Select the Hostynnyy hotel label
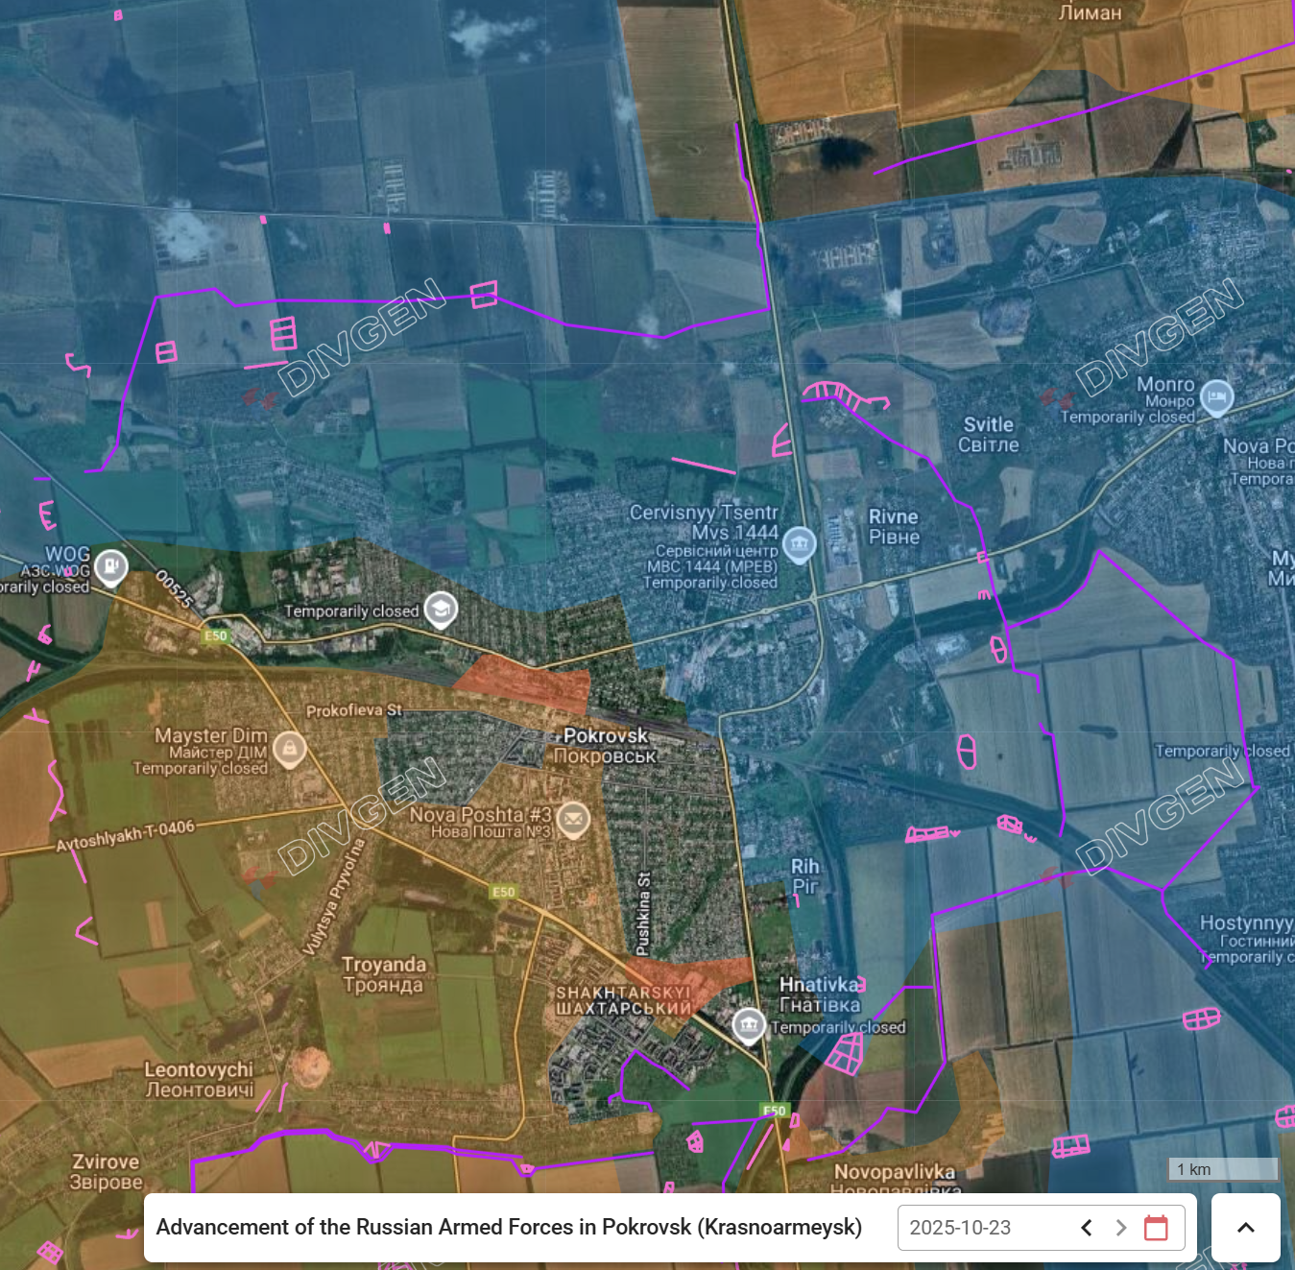1295x1270 pixels. [1247, 923]
